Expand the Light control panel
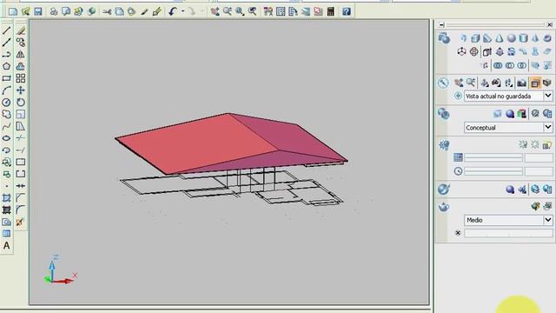556x313 pixels. (444, 145)
